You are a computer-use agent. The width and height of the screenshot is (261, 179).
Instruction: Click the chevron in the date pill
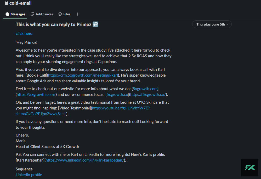click(x=228, y=24)
